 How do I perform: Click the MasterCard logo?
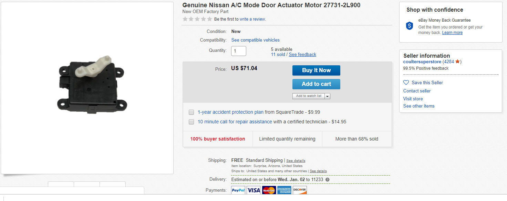(269, 190)
